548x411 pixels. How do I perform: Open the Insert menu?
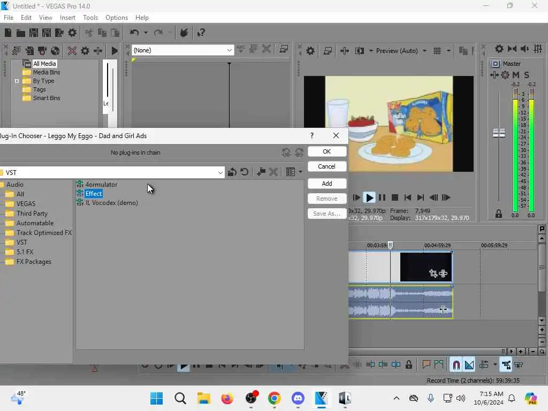click(x=67, y=18)
